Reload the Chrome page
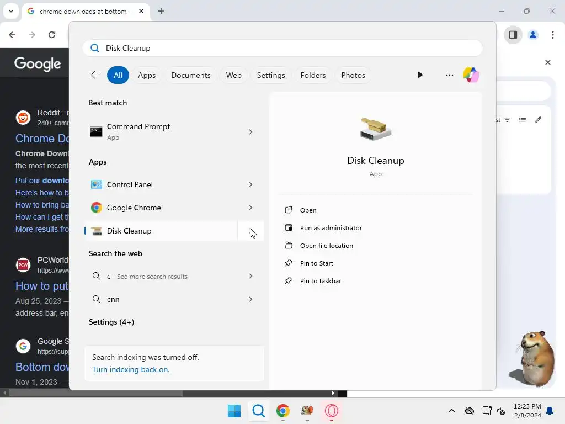The image size is (565, 424). click(x=52, y=35)
